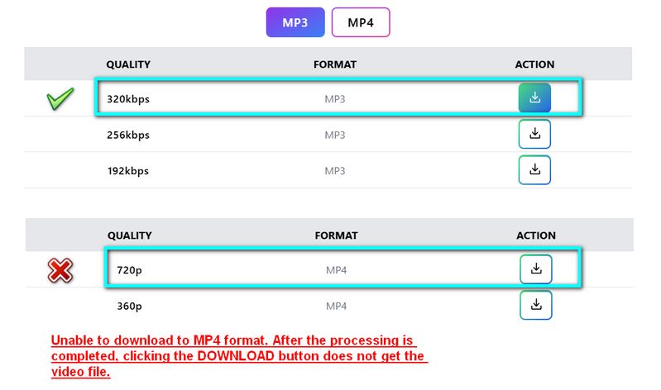The height and width of the screenshot is (390, 661).
Task: Click FORMAT header in the MP4 table
Action: point(336,235)
